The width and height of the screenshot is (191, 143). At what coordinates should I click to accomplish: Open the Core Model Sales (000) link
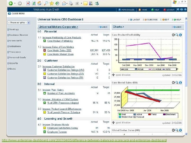coord(59,50)
